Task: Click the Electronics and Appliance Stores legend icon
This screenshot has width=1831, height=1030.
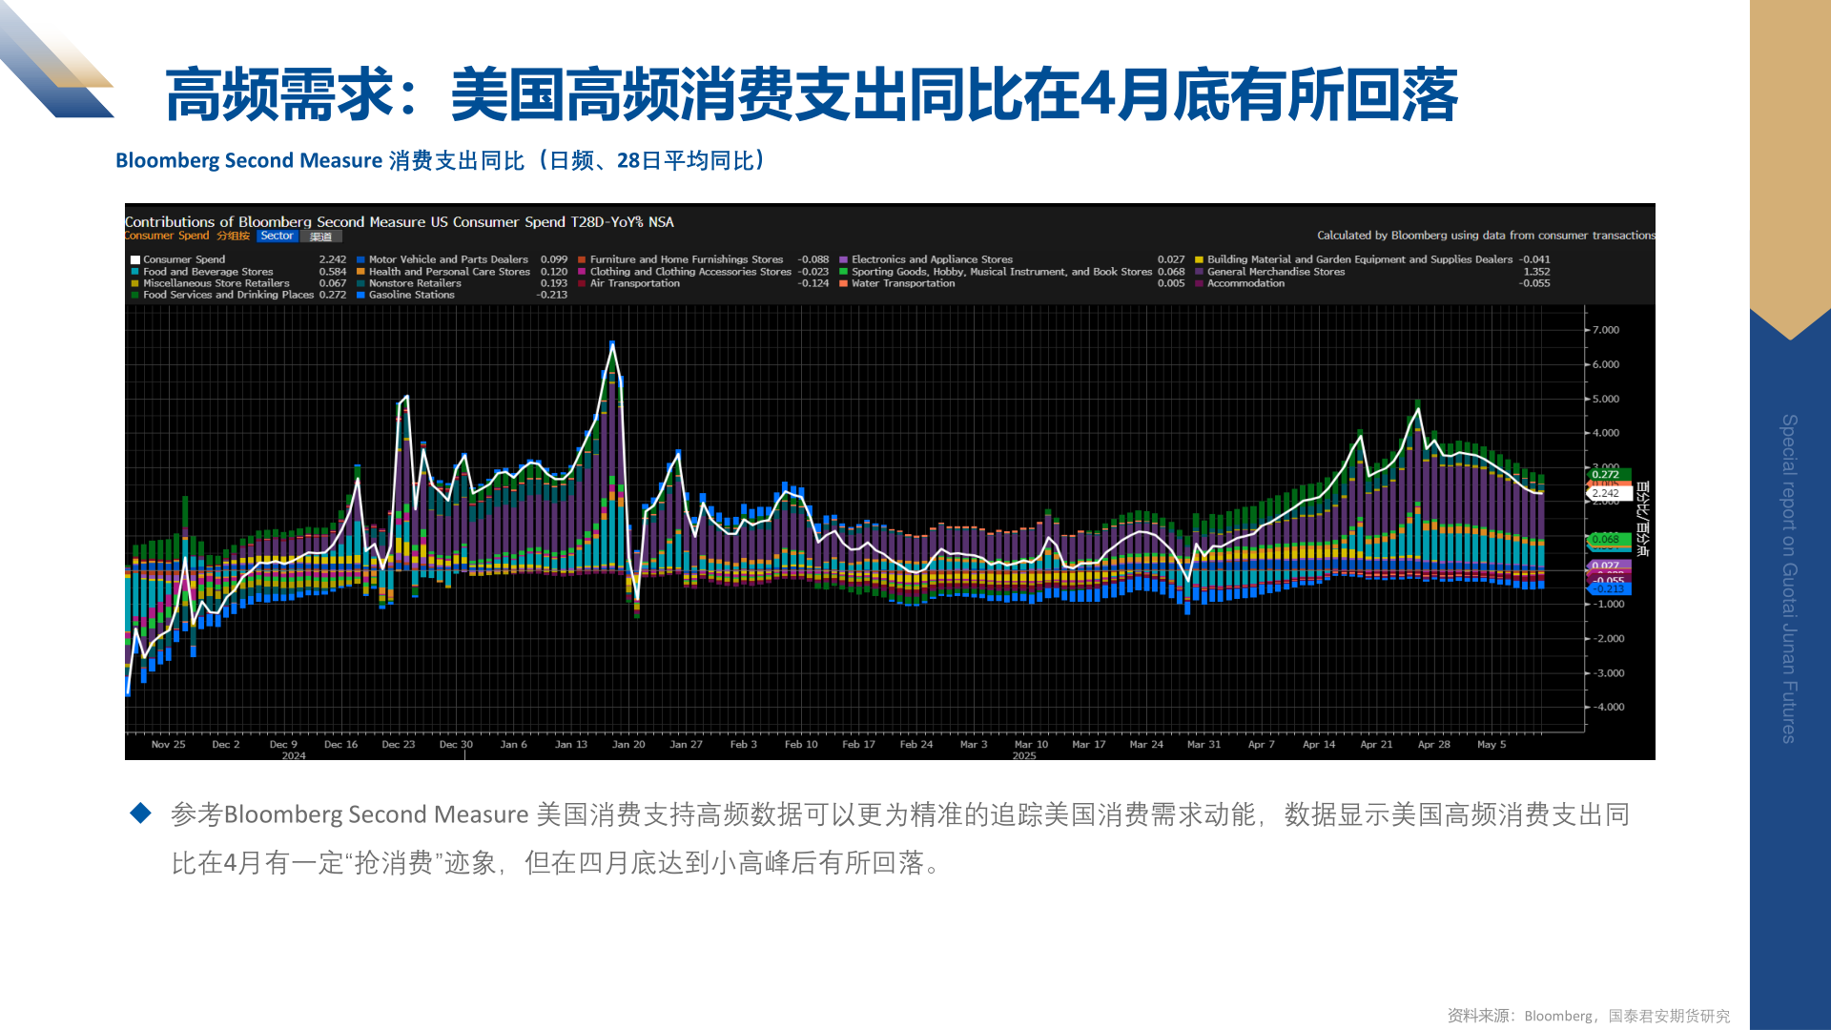Action: [844, 259]
